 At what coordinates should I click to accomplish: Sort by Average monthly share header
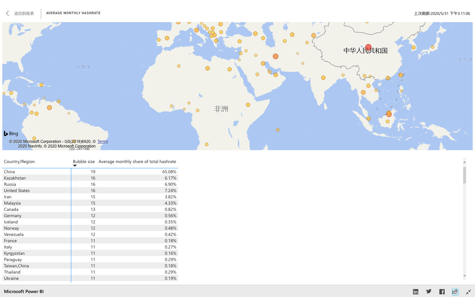137,162
